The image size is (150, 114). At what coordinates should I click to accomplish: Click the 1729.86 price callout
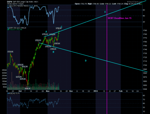(x=10, y=52)
